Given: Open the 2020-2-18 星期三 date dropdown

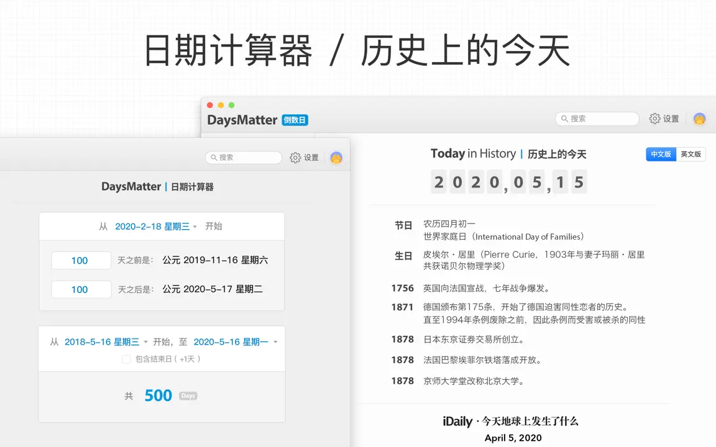Looking at the screenshot, I should pyautogui.click(x=156, y=227).
